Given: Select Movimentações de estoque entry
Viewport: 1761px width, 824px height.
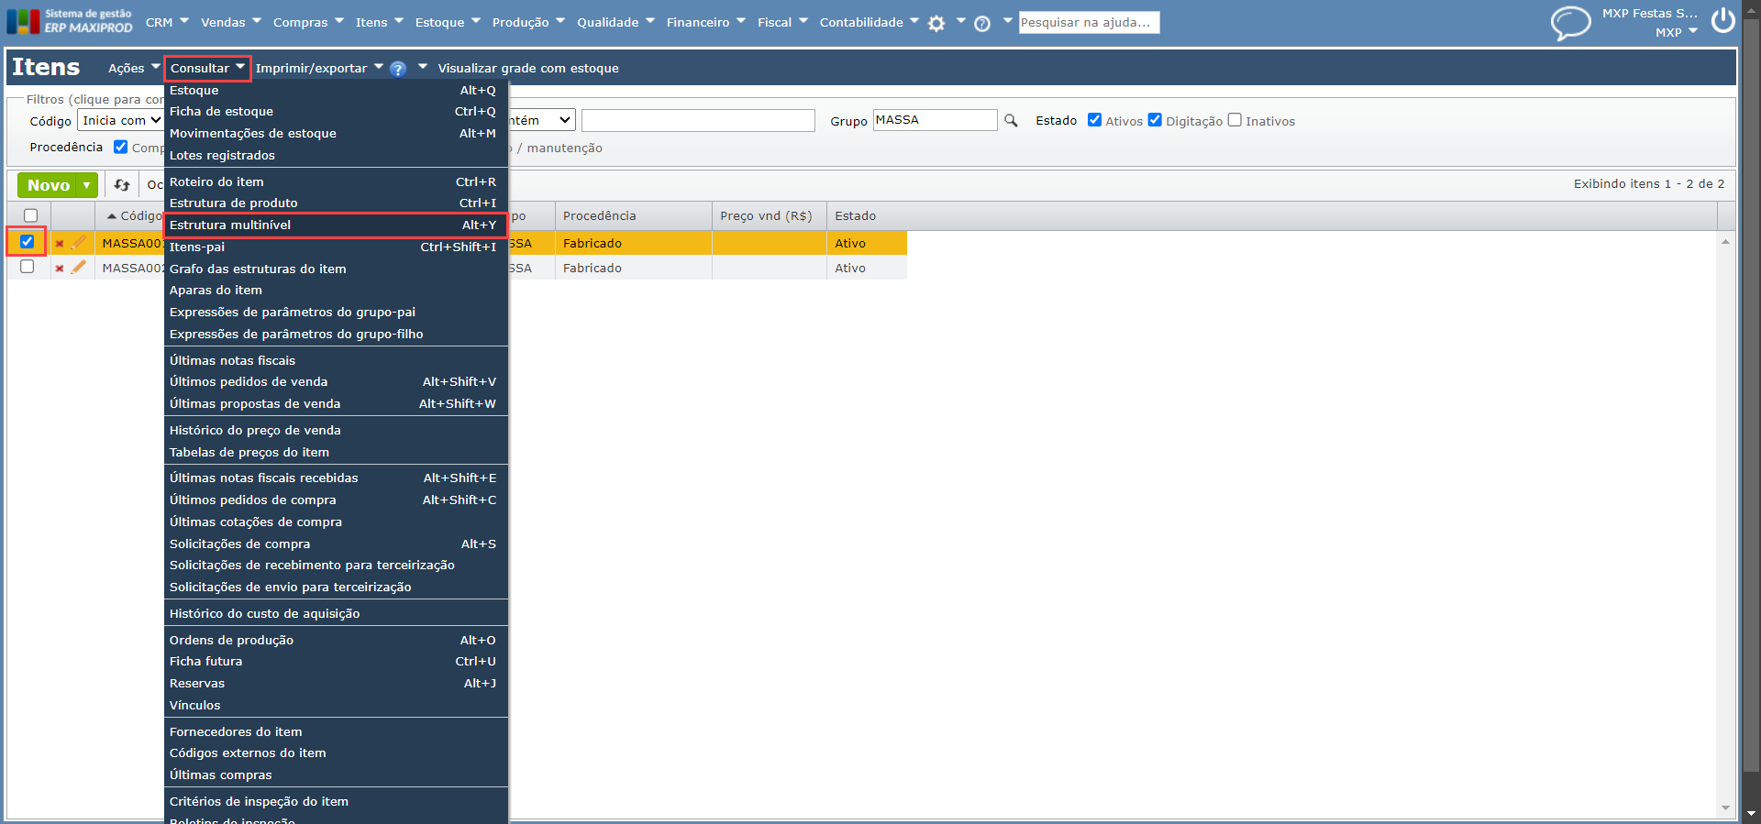Looking at the screenshot, I should tap(336, 134).
